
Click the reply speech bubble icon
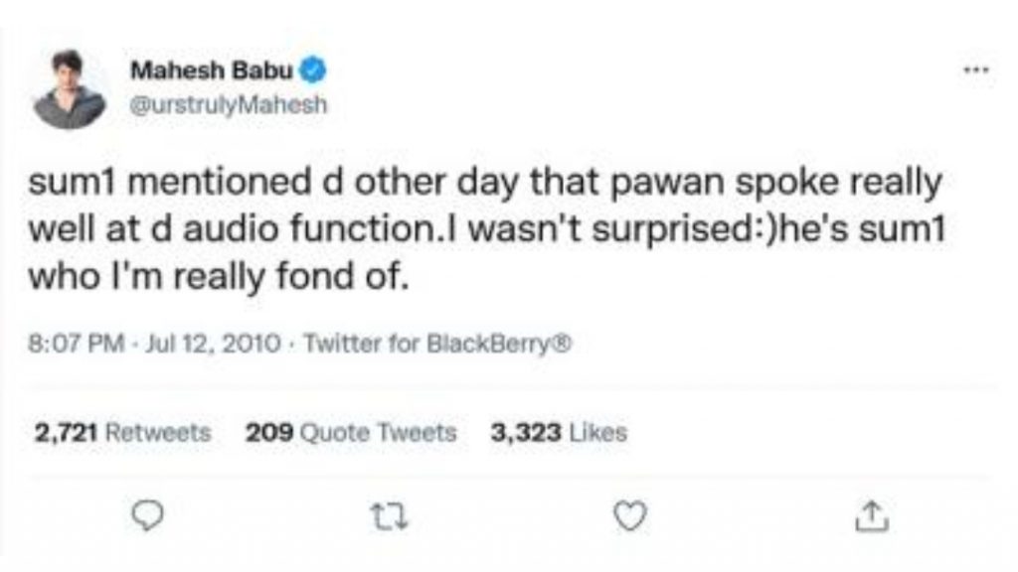point(146,515)
